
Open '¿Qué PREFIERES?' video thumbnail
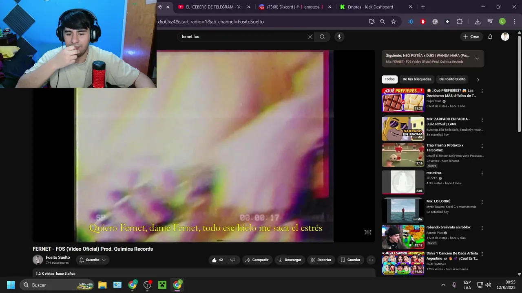(x=403, y=100)
